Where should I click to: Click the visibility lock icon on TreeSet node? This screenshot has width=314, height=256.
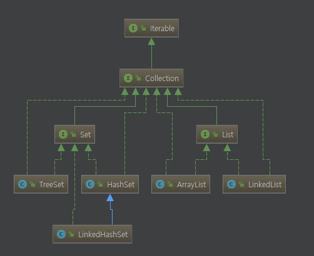(x=33, y=184)
